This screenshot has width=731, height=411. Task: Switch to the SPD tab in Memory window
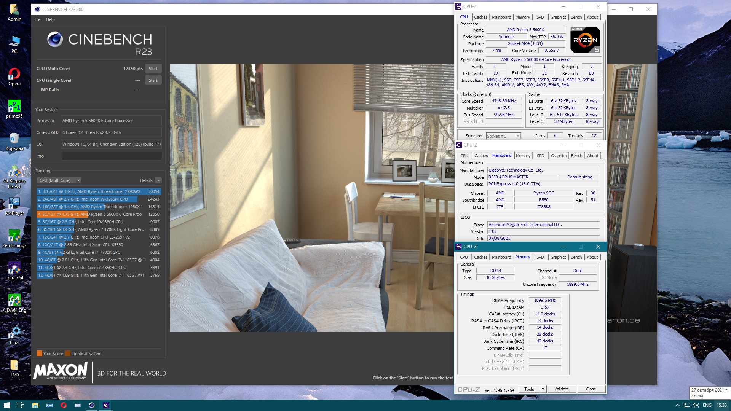540,257
